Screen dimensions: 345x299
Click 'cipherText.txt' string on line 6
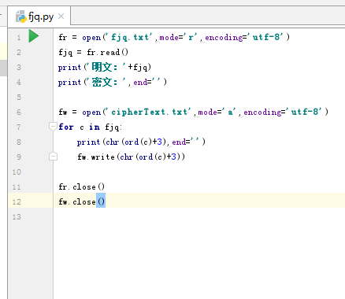coord(149,112)
